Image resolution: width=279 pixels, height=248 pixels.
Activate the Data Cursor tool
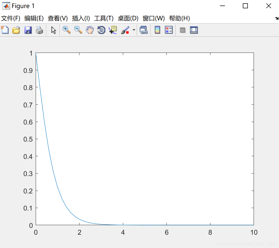(113, 30)
